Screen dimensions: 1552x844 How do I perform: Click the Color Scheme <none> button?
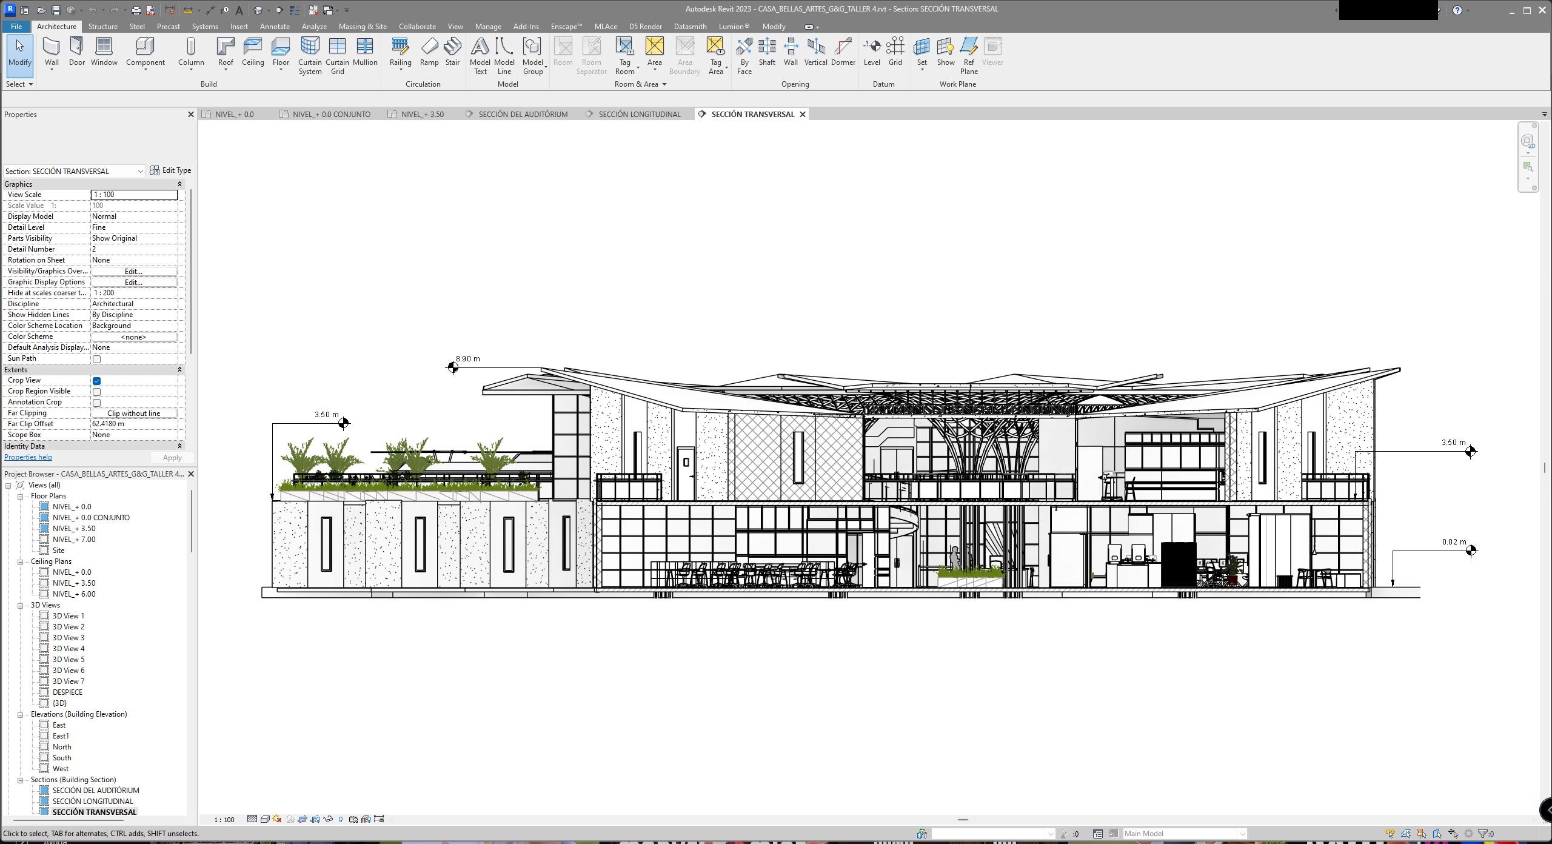[133, 337]
